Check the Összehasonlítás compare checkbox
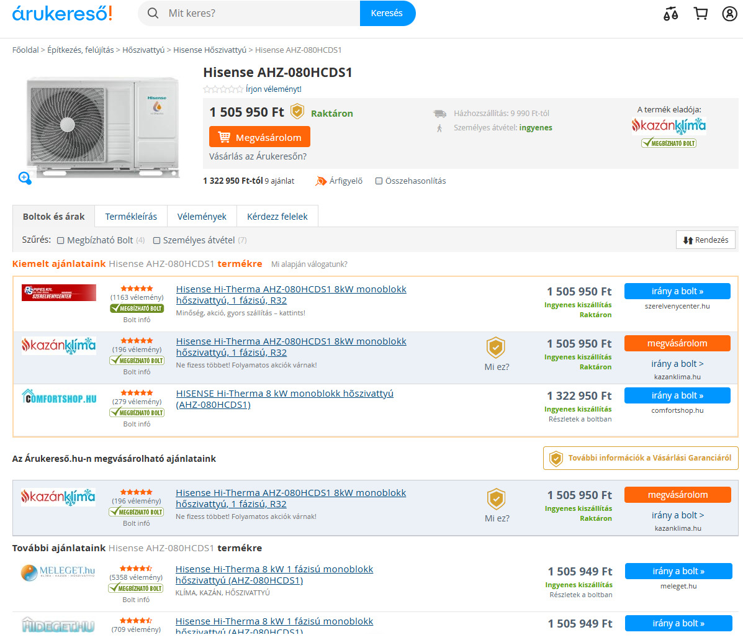This screenshot has height=640, width=743. (x=379, y=181)
